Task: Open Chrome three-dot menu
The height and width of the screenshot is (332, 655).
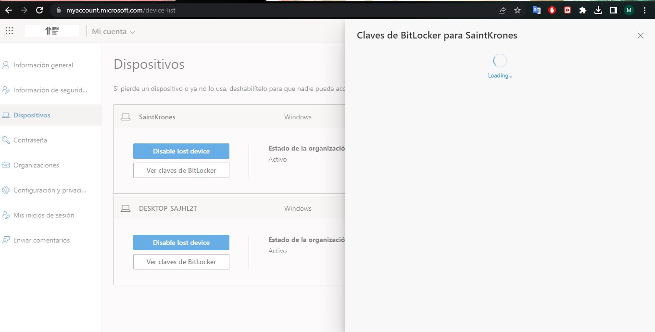Action: coord(644,10)
